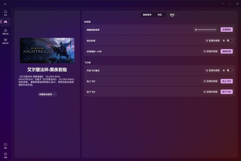Click the Elden Ring Nightreign banner image

pos(47,50)
